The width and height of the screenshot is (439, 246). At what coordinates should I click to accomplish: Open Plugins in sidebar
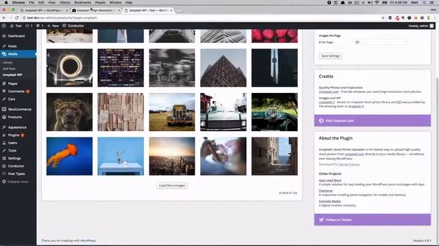14,135
